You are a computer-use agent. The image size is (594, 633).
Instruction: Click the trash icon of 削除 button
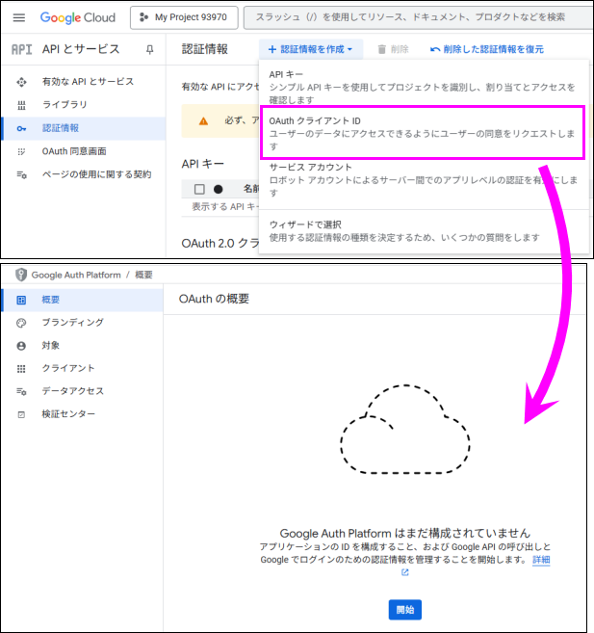[x=381, y=50]
